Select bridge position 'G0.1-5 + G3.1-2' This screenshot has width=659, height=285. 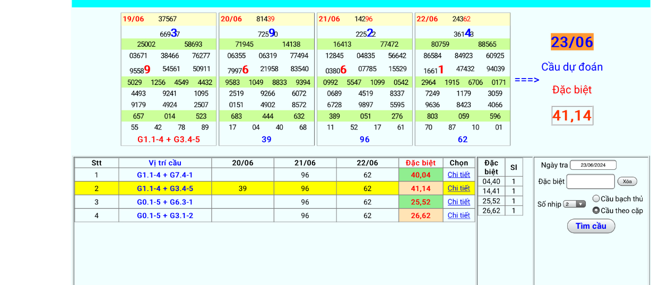[165, 215]
